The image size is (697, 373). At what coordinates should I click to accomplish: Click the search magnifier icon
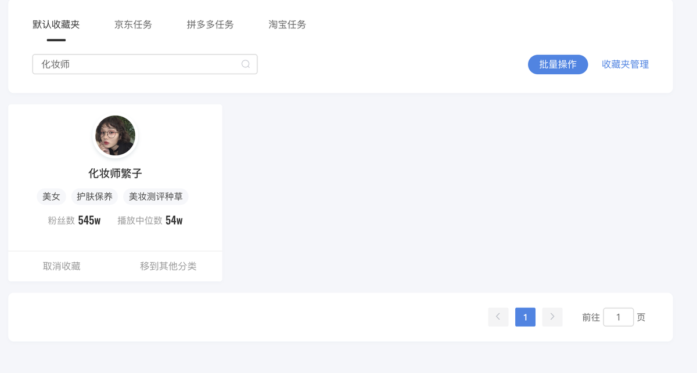246,64
